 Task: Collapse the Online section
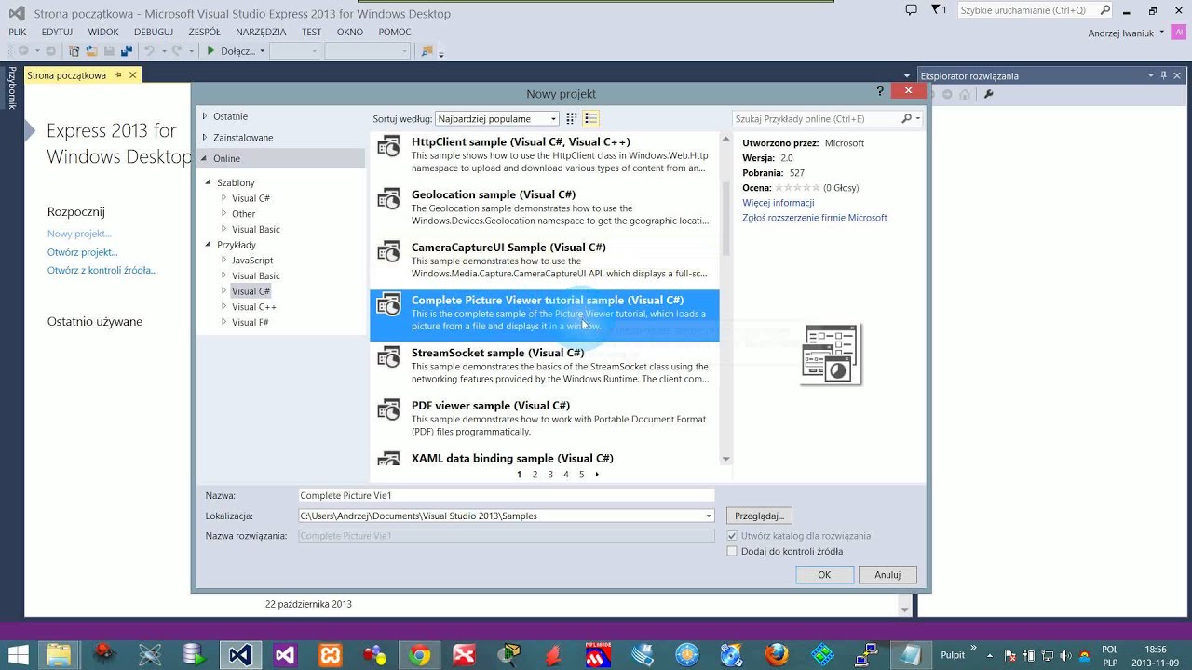point(204,158)
